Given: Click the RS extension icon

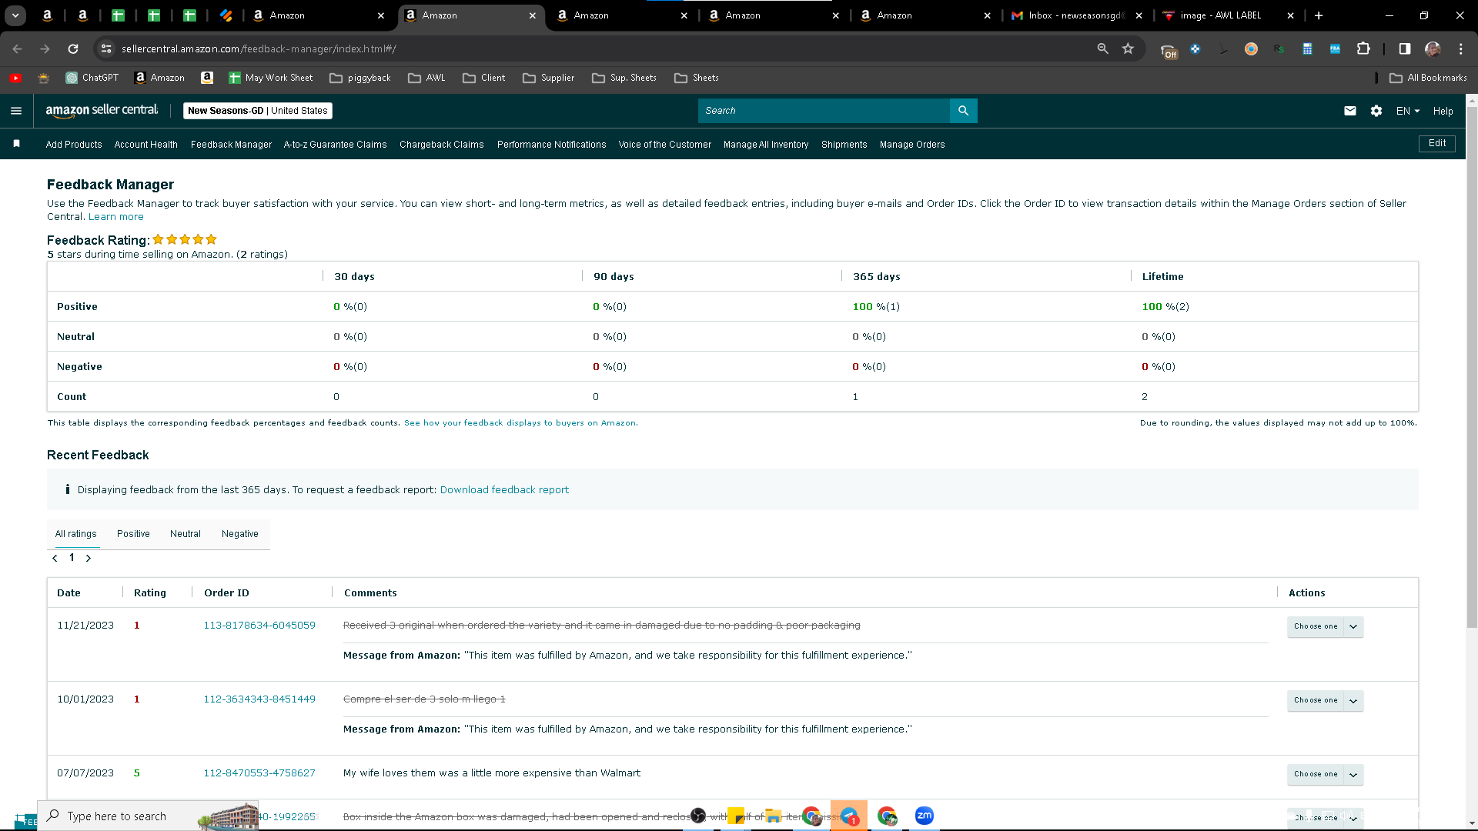Looking at the screenshot, I should point(1279,48).
